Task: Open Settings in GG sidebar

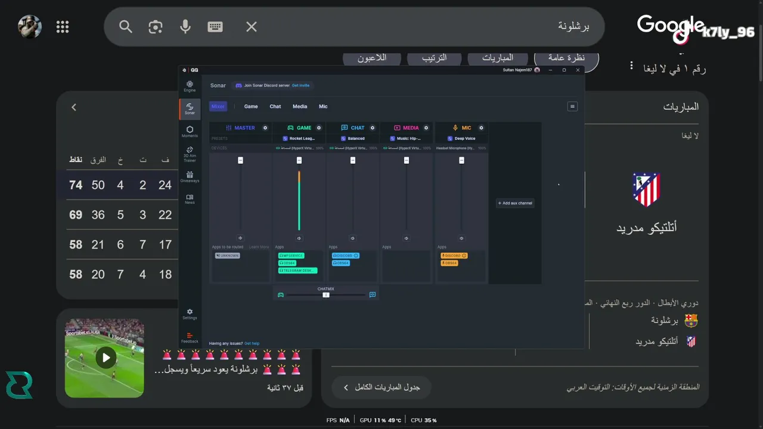Action: [190, 314]
